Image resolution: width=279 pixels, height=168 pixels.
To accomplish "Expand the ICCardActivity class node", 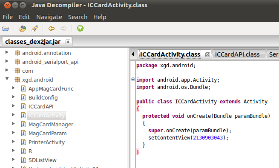I will (13, 114).
